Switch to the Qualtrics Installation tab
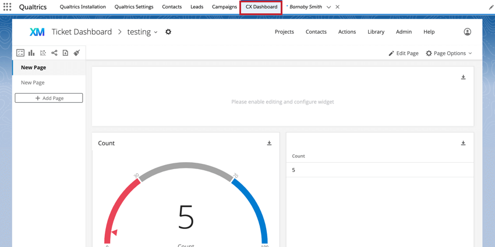 point(83,7)
